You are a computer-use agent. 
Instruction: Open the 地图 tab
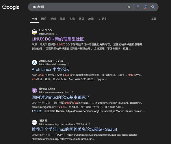tap(91, 19)
